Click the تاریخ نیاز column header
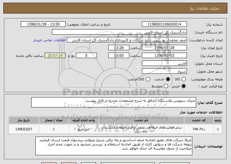231x164 pixels. pyautogui.click(x=24, y=120)
